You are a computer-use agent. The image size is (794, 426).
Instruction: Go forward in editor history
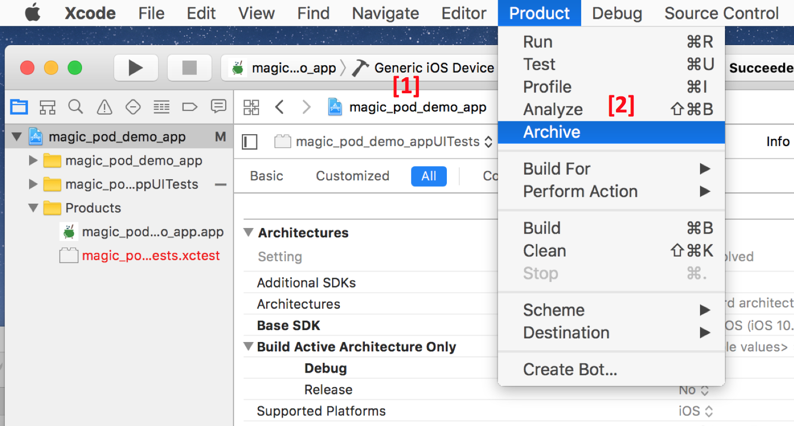(x=306, y=107)
